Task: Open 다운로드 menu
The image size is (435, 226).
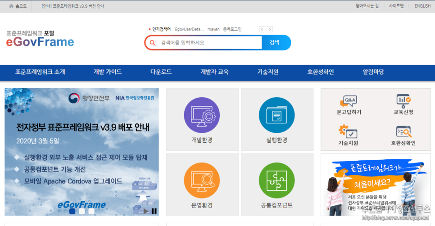Action: click(x=161, y=72)
